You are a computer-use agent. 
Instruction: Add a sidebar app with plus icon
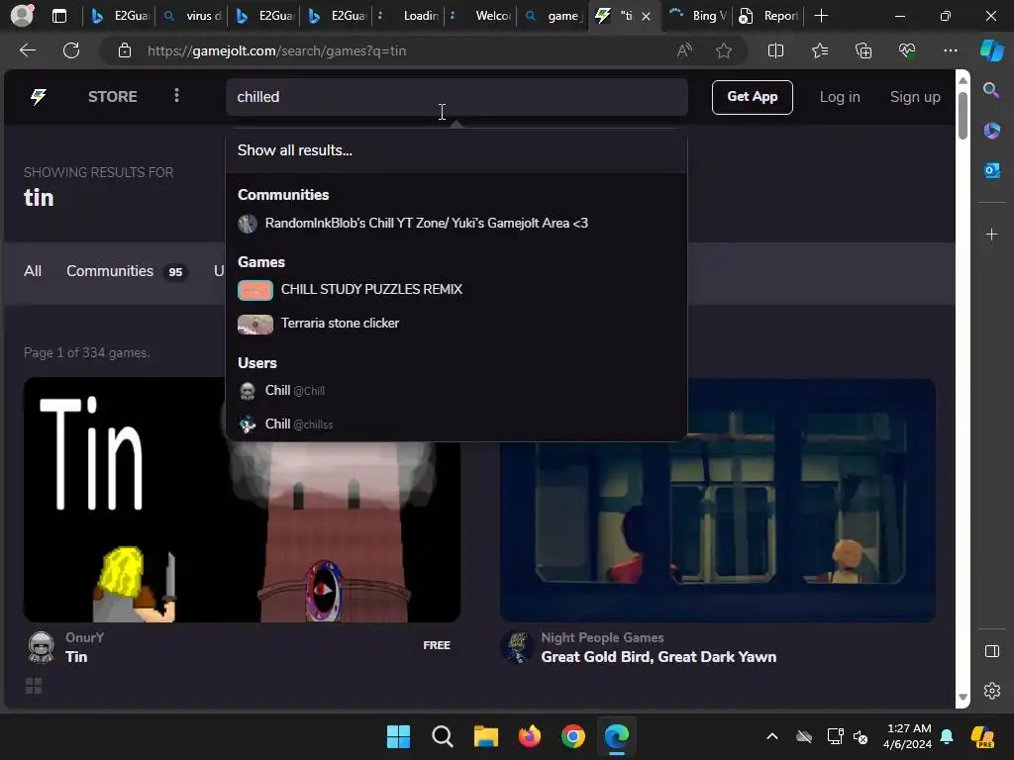(991, 234)
